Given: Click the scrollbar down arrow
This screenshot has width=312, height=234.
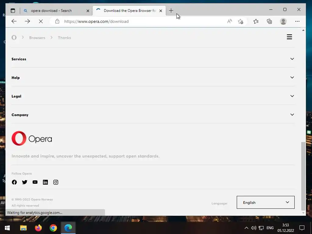Looking at the screenshot, I should (303, 213).
